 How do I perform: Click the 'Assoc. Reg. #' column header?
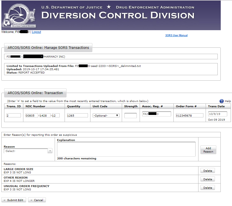[x=152, y=106]
